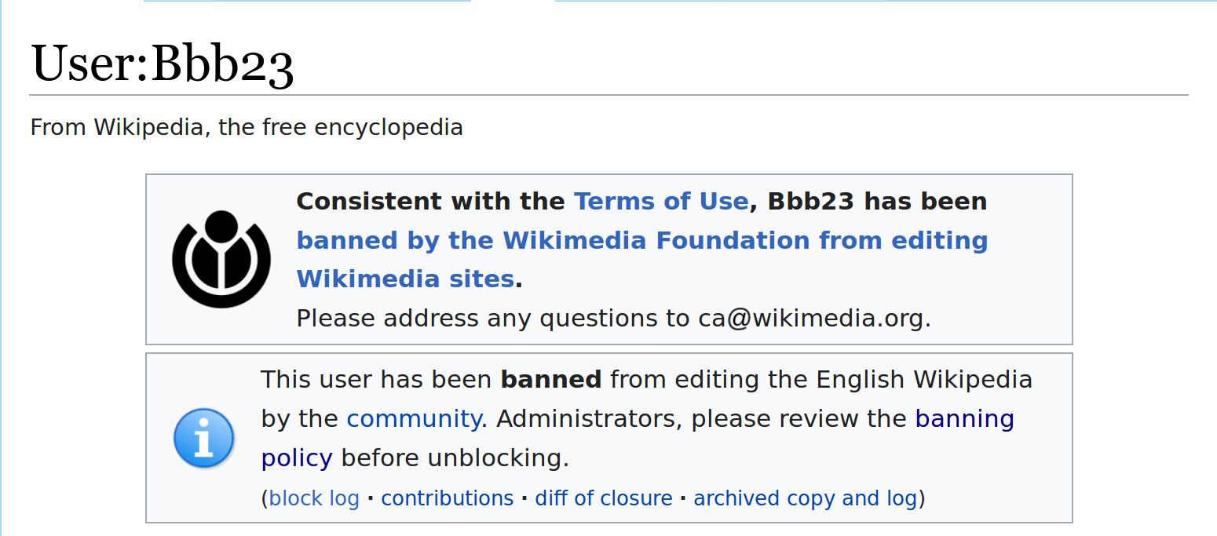Open the diff of closure link
The image size is (1217, 536).
pyautogui.click(x=604, y=498)
